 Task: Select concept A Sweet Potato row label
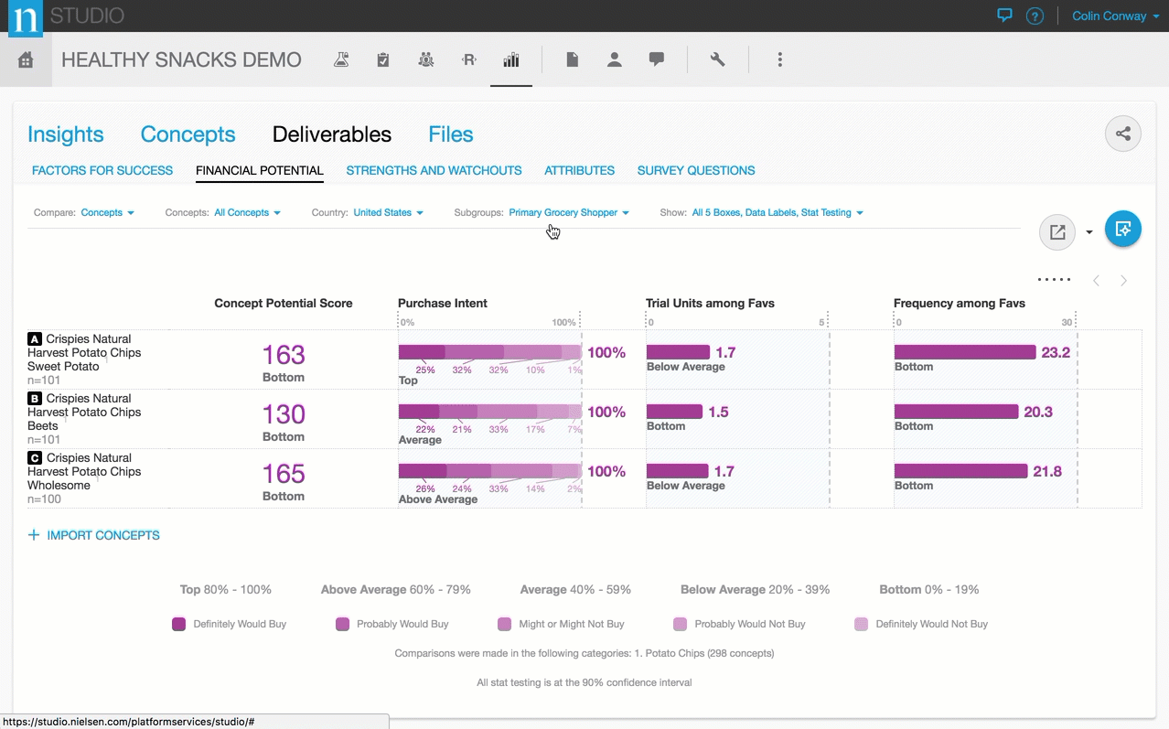click(x=84, y=352)
